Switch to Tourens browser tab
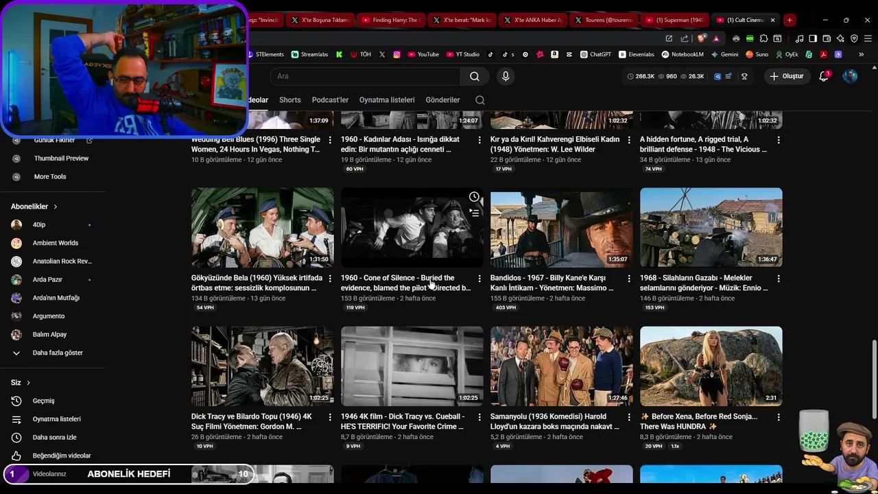 (603, 20)
